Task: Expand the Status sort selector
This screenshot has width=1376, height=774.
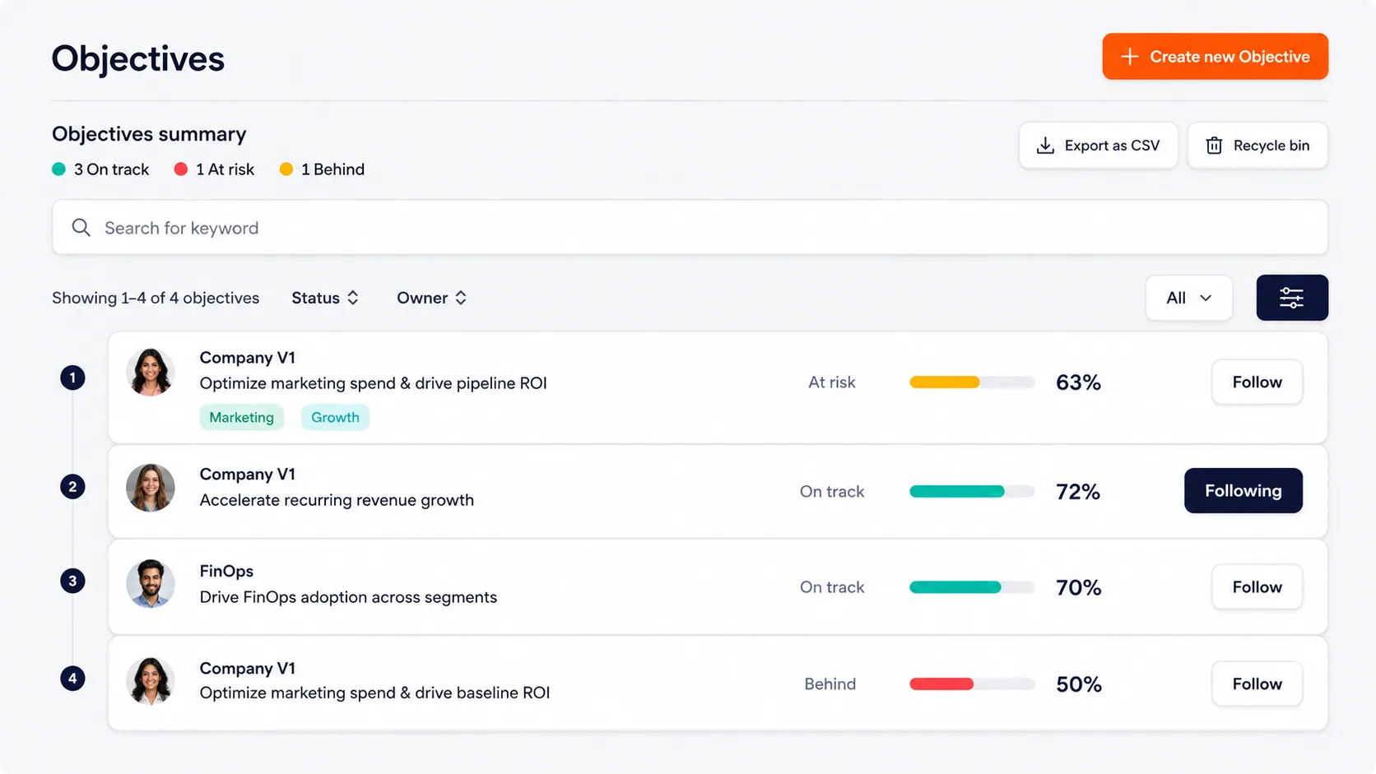Action: (325, 298)
